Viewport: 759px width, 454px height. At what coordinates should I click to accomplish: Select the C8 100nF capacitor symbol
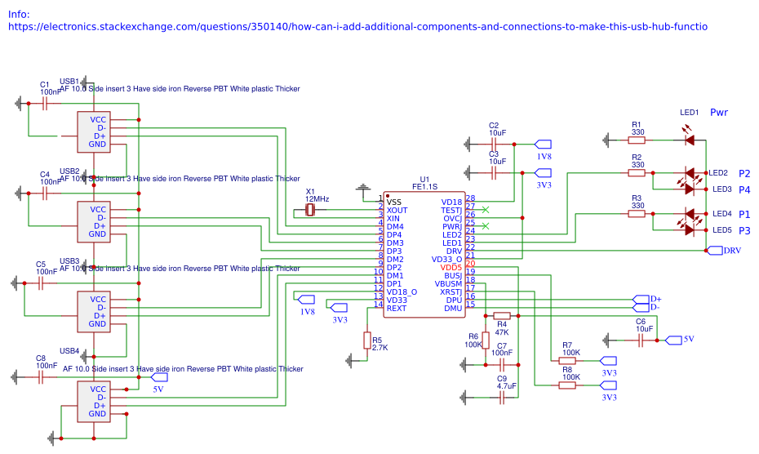tap(41, 377)
